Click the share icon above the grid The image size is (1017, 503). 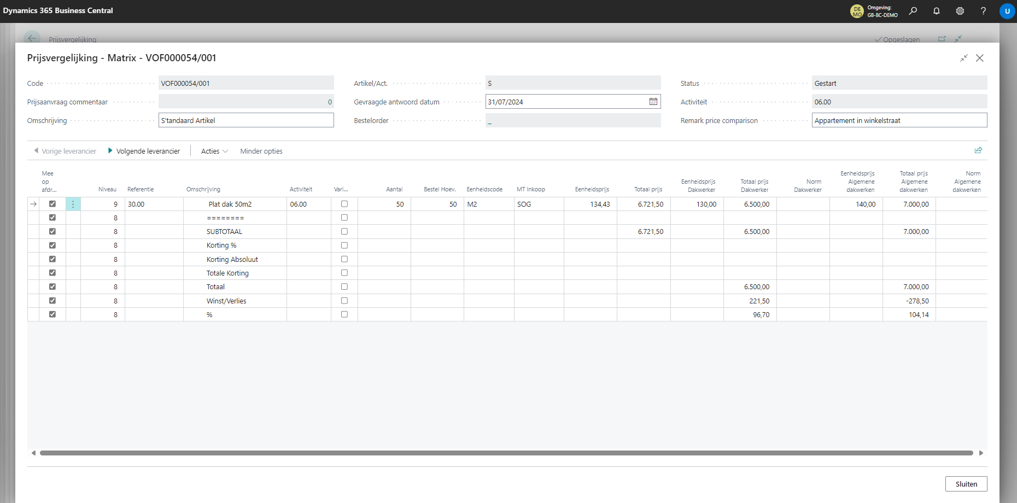[978, 150]
